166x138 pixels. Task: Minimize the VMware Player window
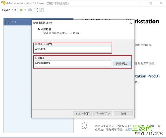click(x=140, y=3)
